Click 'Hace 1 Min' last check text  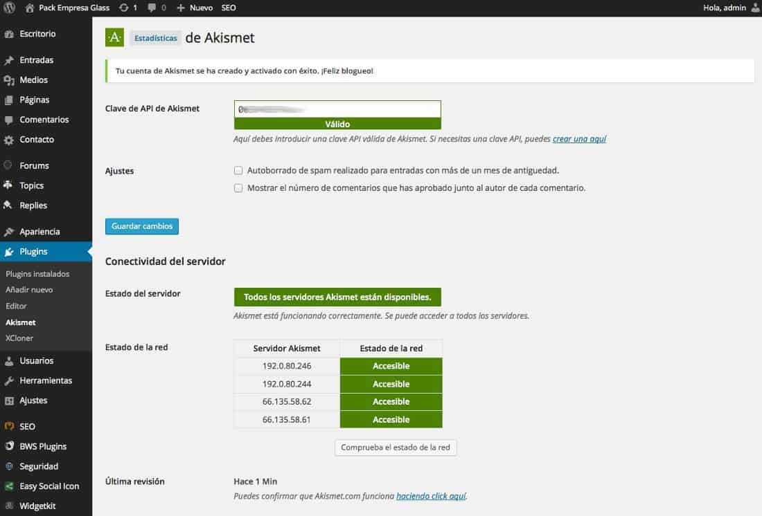click(x=255, y=481)
